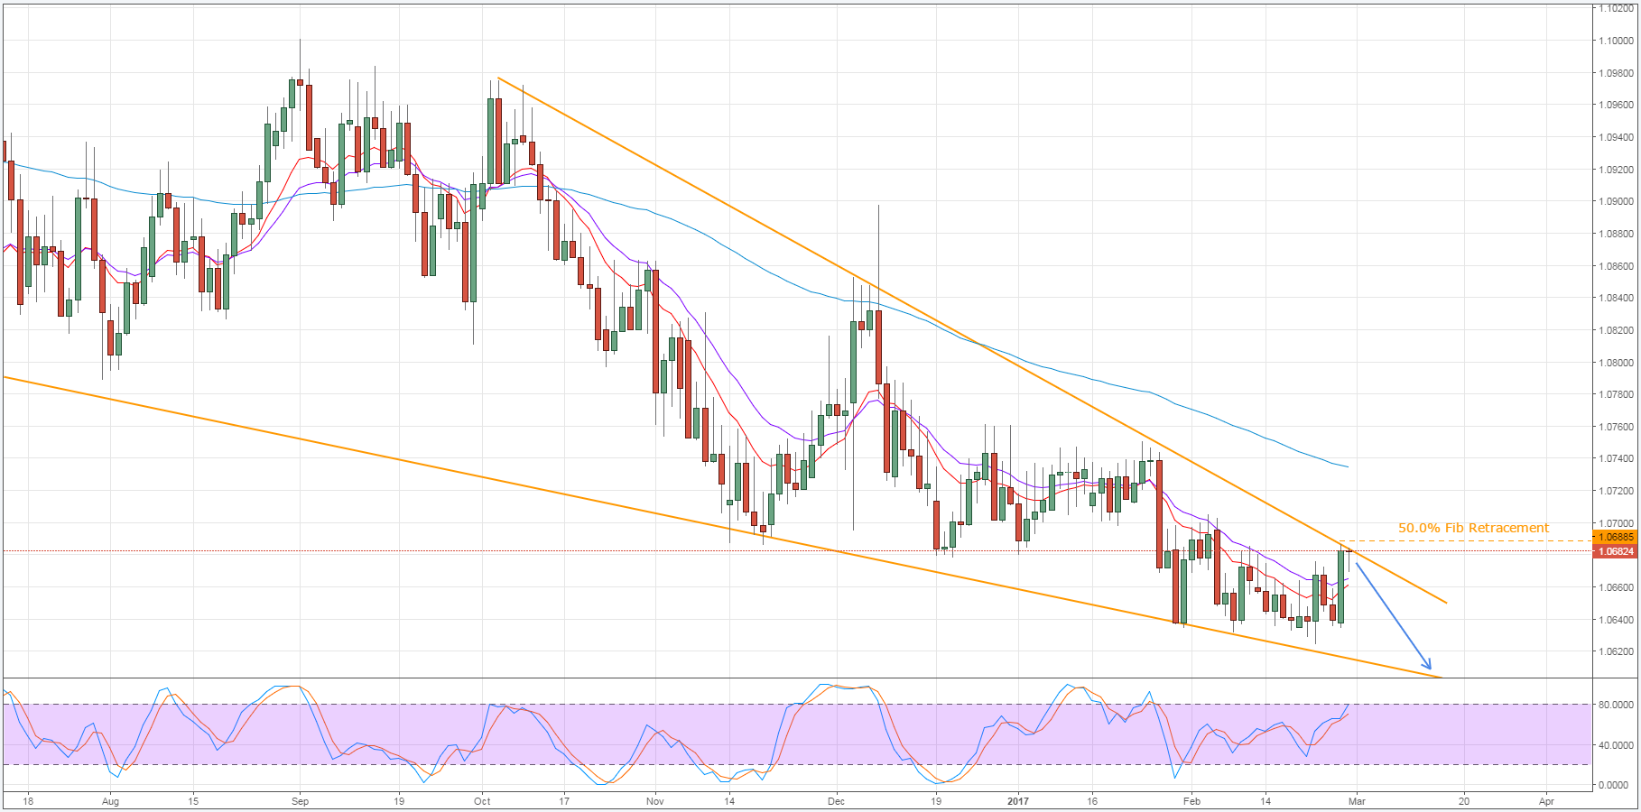Image resolution: width=1641 pixels, height=812 pixels.
Task: Click the Nov date label on time axis
Action: pos(655,801)
